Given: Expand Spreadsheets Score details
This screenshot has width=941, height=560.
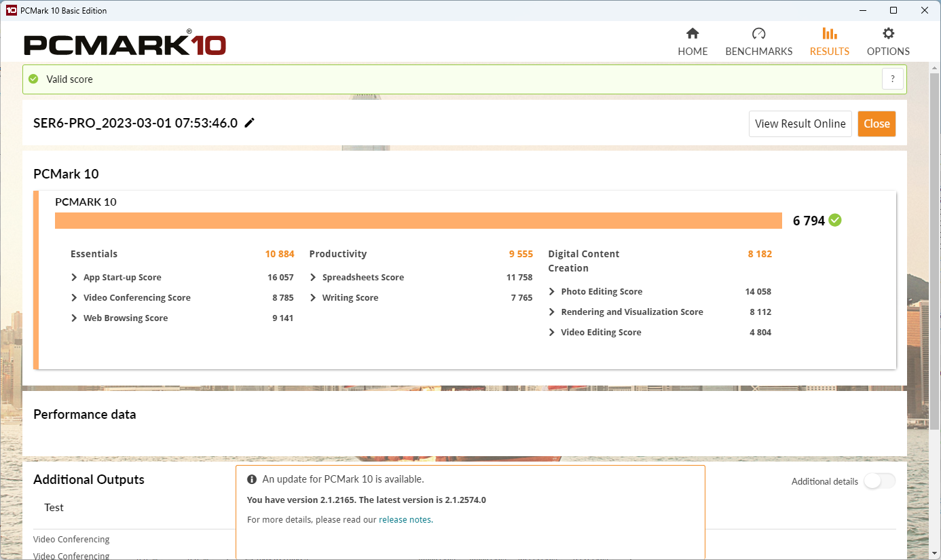Looking at the screenshot, I should (313, 277).
